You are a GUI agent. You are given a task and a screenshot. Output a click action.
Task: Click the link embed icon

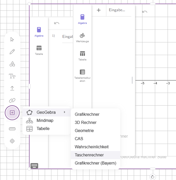point(12,100)
